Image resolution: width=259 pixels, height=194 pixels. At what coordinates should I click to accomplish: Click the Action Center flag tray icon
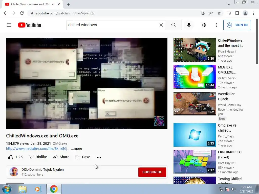(x=227, y=189)
